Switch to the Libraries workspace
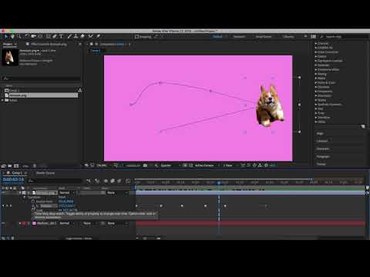The width and height of the screenshot is (370, 277). tap(288, 37)
